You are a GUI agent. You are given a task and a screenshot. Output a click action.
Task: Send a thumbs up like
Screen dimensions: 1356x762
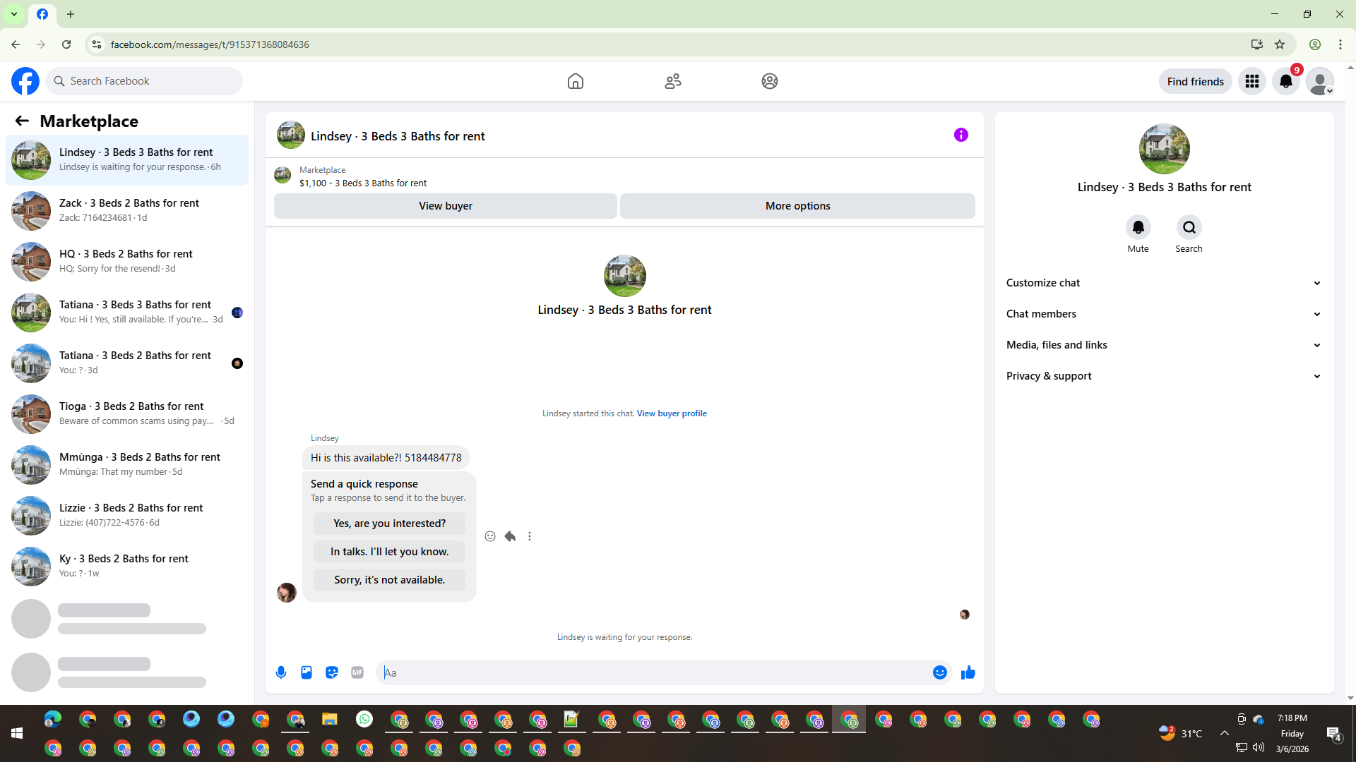(968, 672)
